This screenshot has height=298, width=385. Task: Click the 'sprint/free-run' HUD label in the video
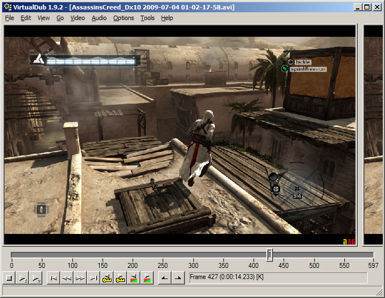308,69
